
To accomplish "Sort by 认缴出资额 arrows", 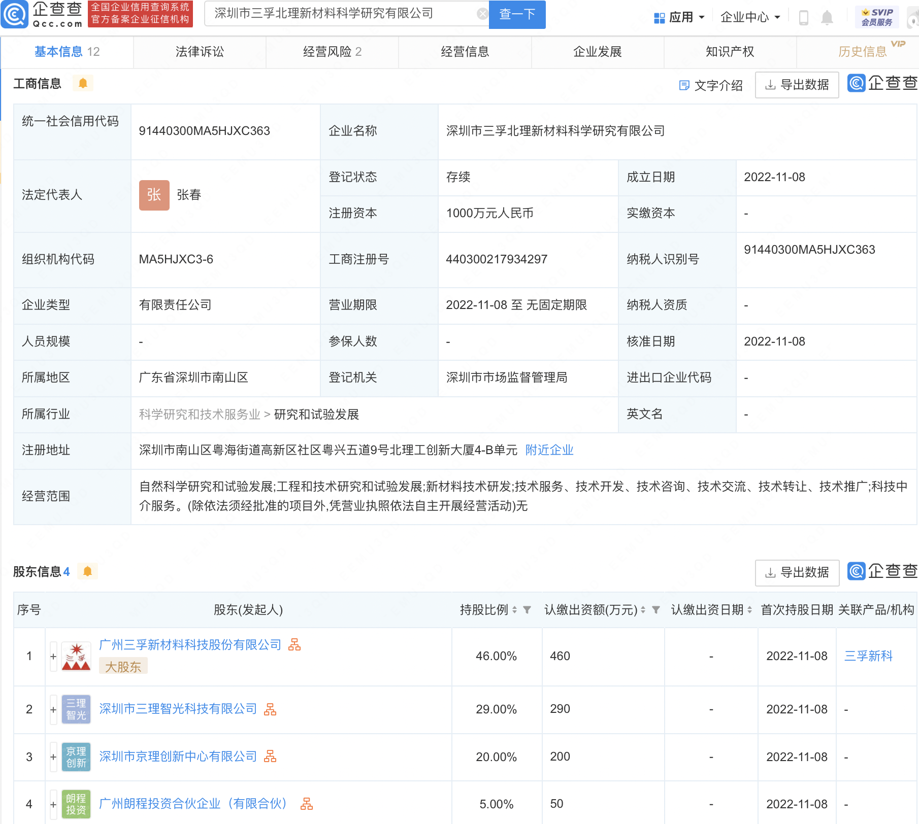I will click(643, 610).
